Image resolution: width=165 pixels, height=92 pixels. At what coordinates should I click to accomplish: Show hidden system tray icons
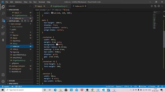pos(131,90)
